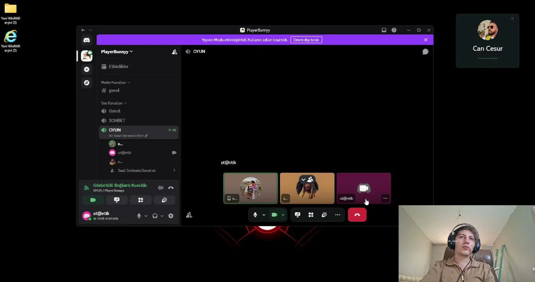End call with red hang-up button

tap(357, 215)
